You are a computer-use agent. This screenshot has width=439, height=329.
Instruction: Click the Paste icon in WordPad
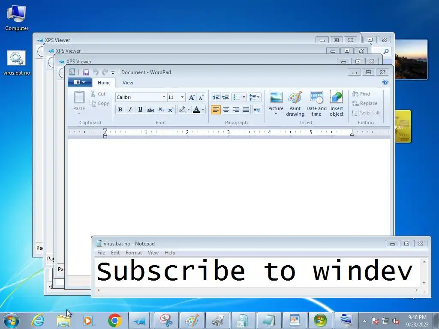[79, 98]
